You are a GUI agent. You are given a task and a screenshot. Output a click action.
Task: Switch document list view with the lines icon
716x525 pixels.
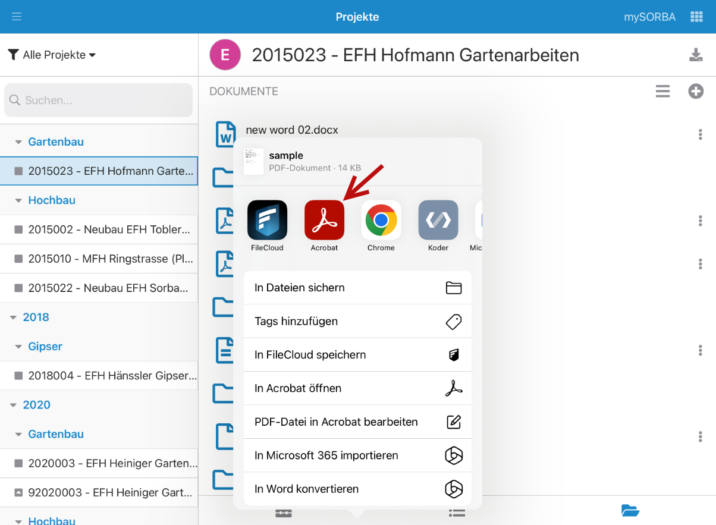(x=662, y=92)
